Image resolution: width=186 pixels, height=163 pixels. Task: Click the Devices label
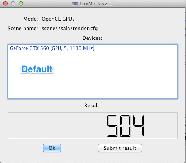(92, 38)
